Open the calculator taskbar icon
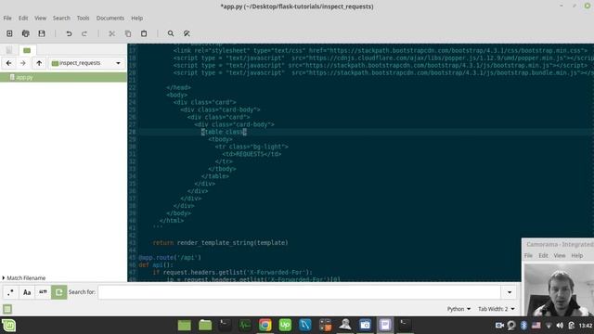The width and height of the screenshot is (594, 334). click(325, 326)
